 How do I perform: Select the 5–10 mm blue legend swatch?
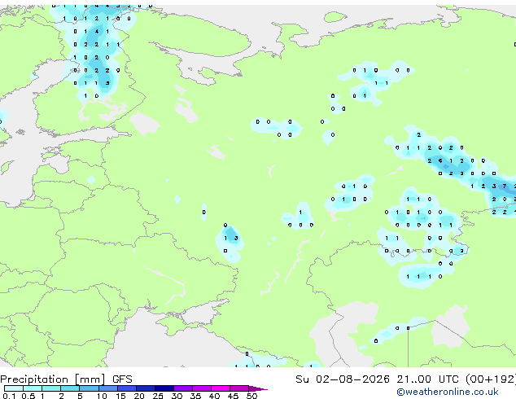(89, 388)
